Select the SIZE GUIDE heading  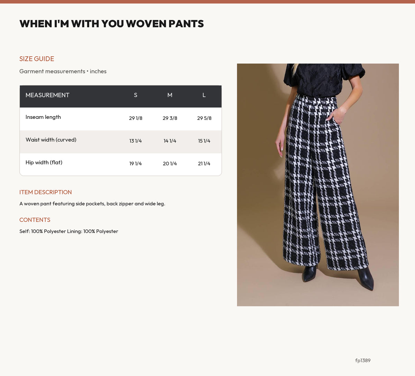click(x=37, y=59)
